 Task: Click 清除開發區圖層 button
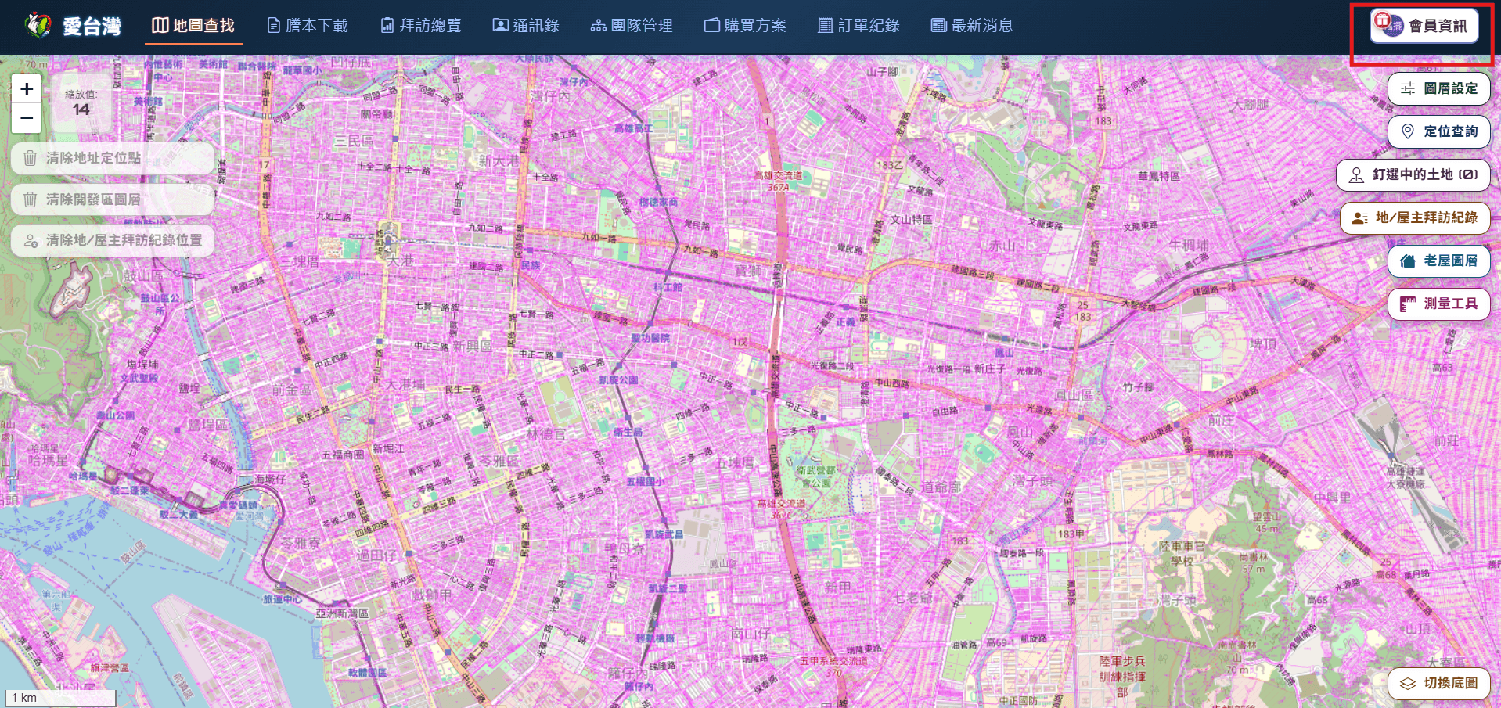(113, 199)
